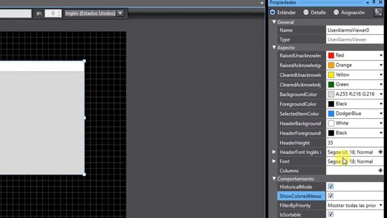The image size is (387, 218).
Task: Click the plus icon for Columns
Action: click(380, 170)
